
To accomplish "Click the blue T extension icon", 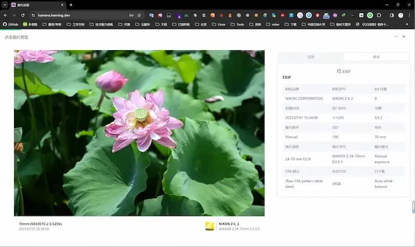I will point(291,16).
